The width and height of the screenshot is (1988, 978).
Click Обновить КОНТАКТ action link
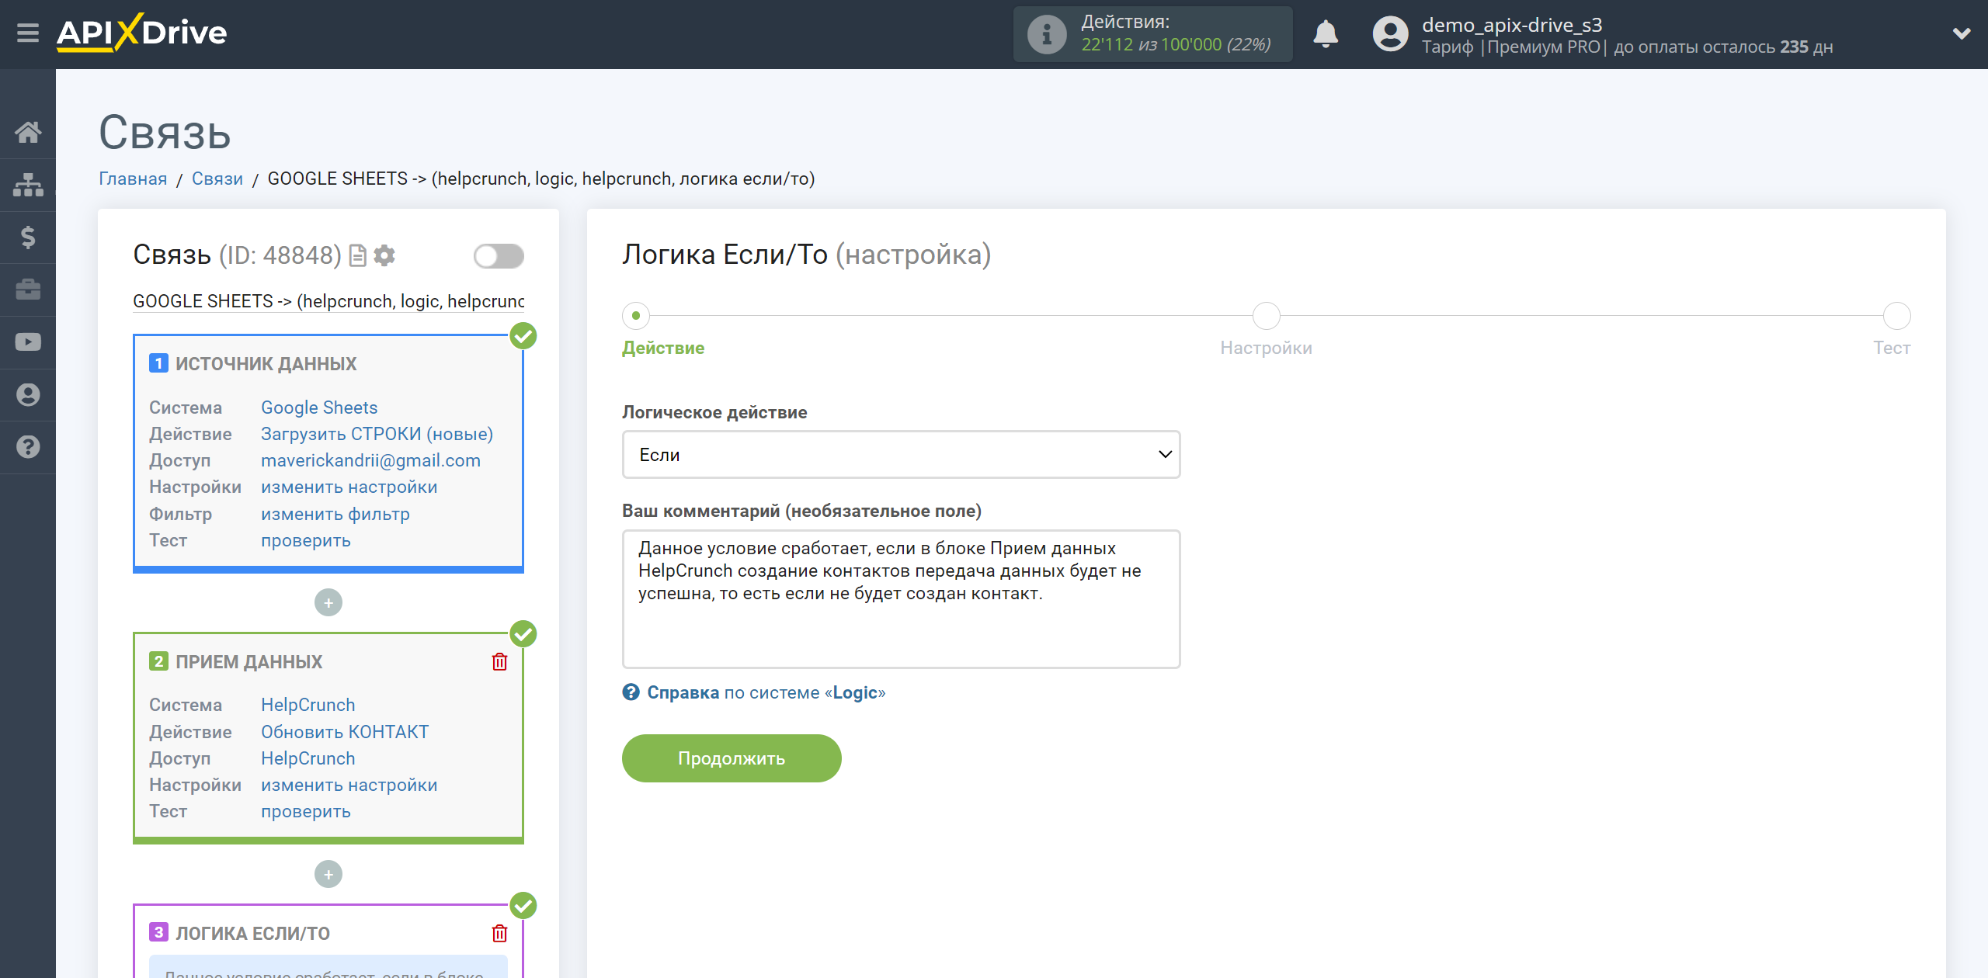[344, 732]
